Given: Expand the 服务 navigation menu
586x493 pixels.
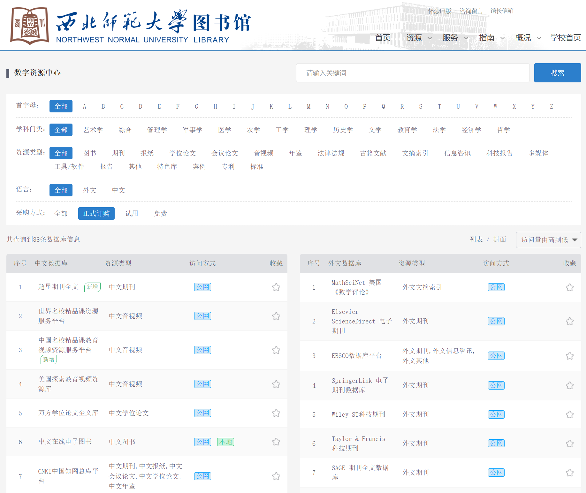Looking at the screenshot, I should [x=455, y=38].
